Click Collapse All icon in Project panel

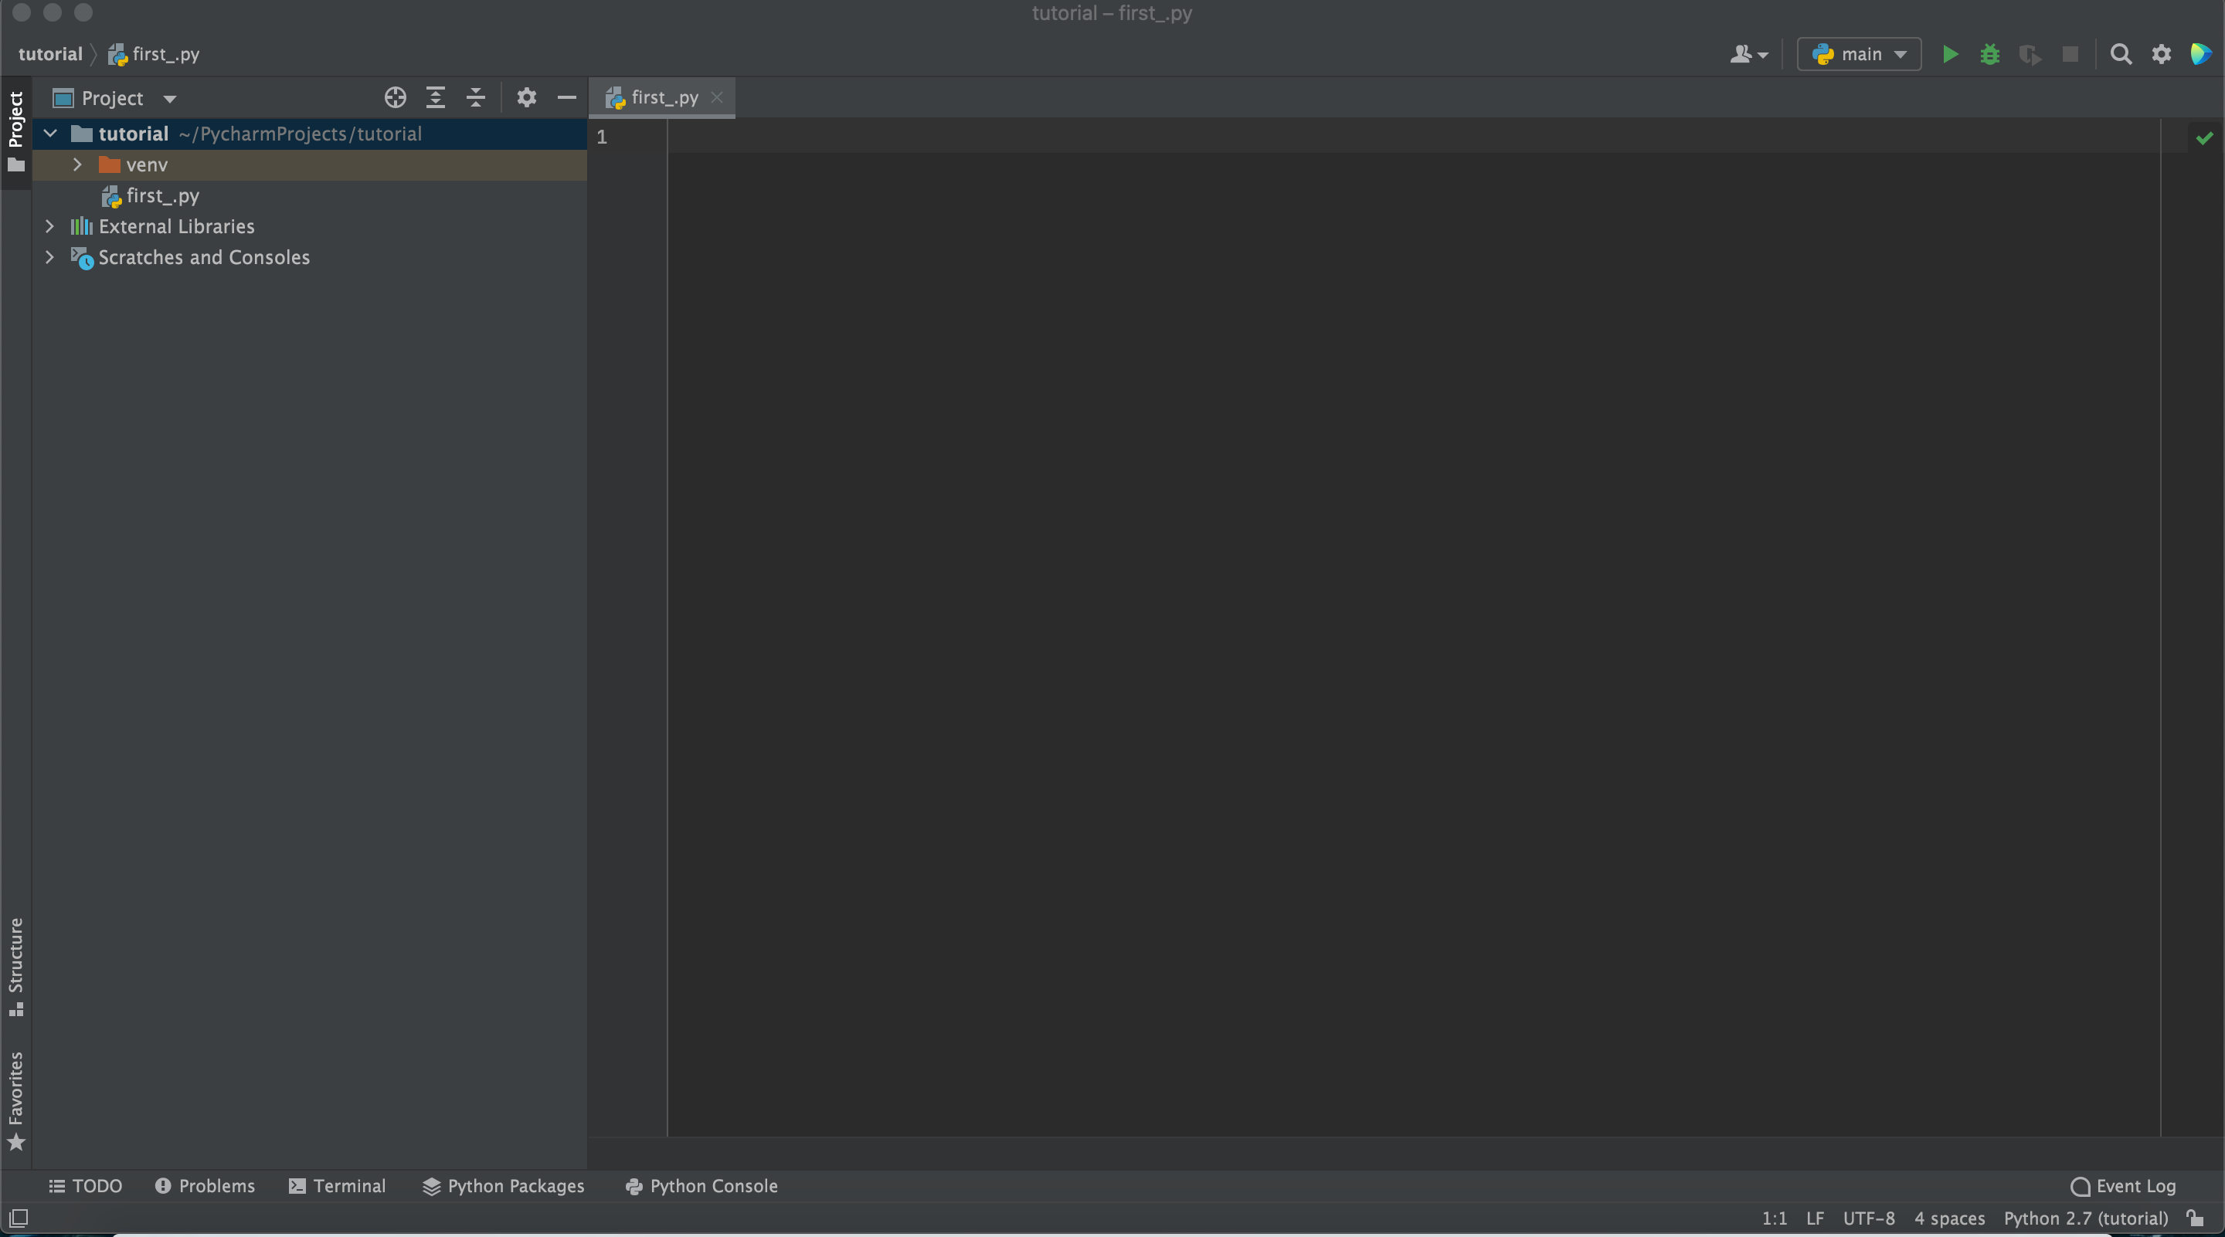tap(475, 97)
